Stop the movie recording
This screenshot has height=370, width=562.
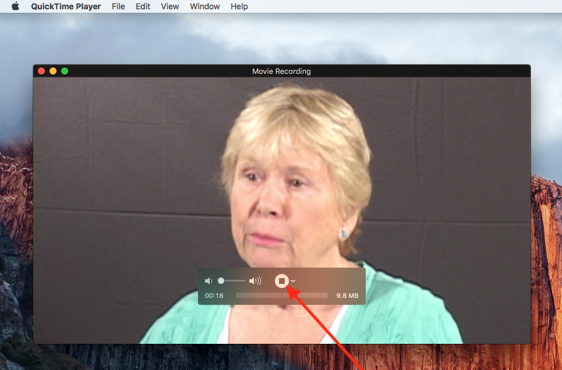(x=282, y=281)
